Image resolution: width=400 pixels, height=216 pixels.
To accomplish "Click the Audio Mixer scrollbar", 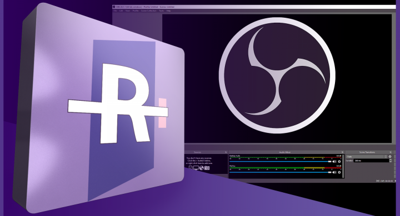I will point(343,166).
